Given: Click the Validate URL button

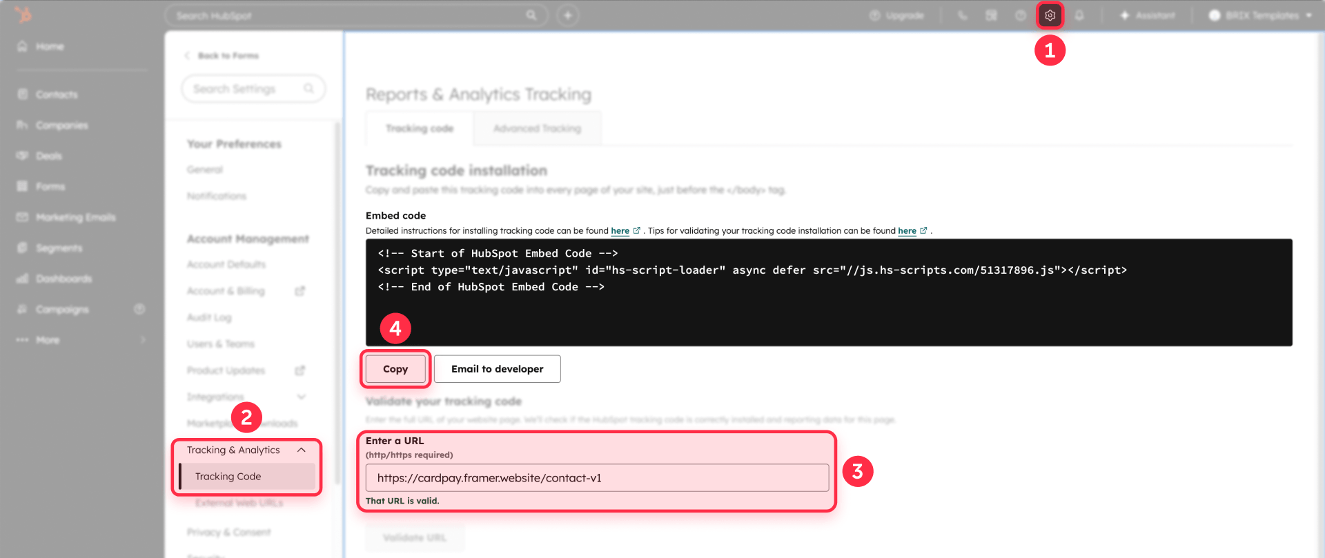Looking at the screenshot, I should pos(415,537).
